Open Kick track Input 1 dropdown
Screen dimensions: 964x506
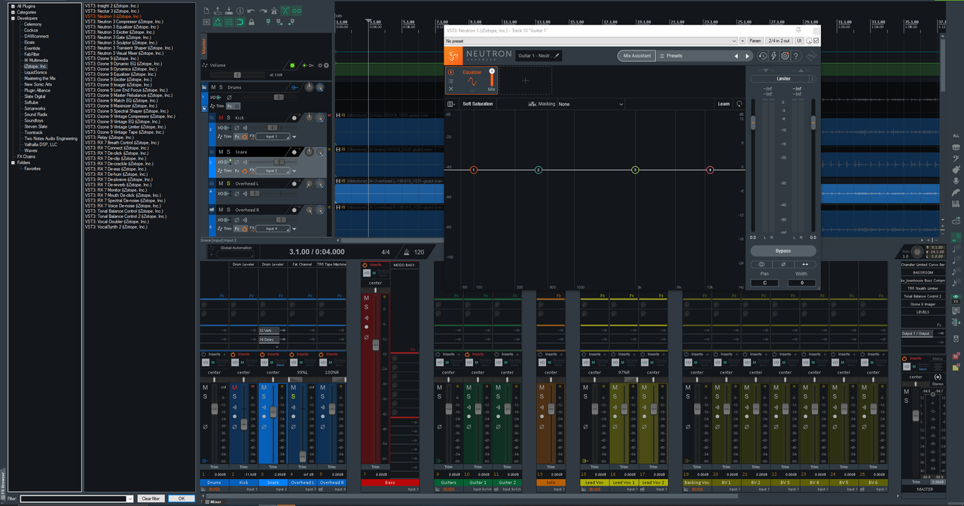coord(273,136)
